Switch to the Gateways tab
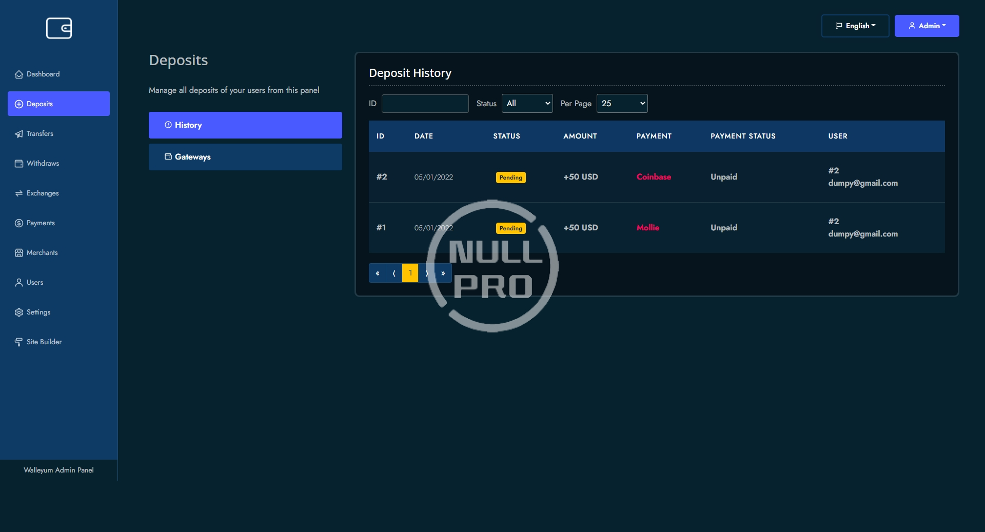 coord(245,157)
